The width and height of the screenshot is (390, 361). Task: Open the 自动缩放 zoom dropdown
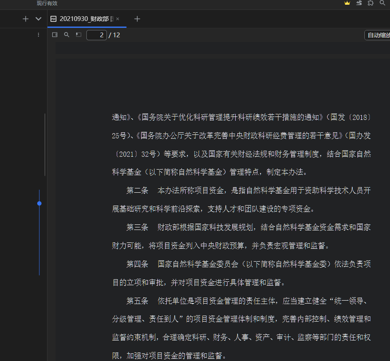378,35
